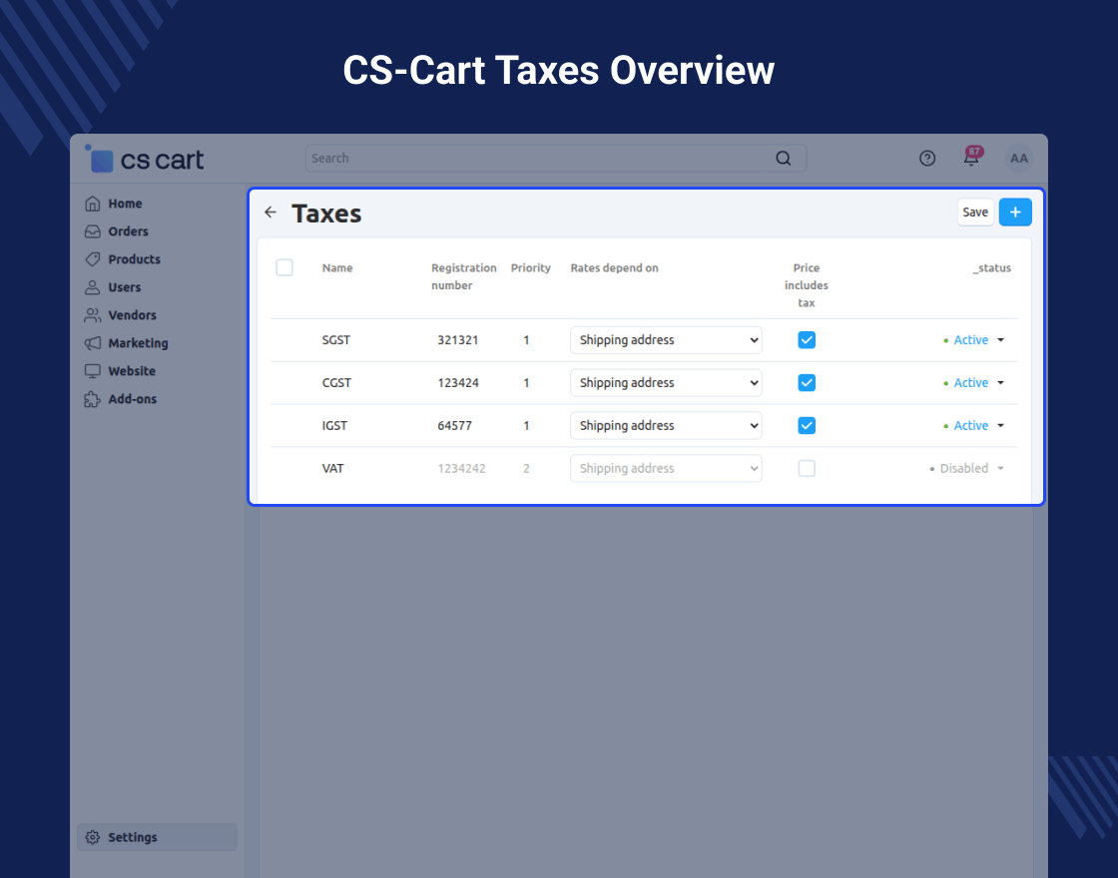
Task: Change IGST Active status dropdown
Action: [973, 425]
